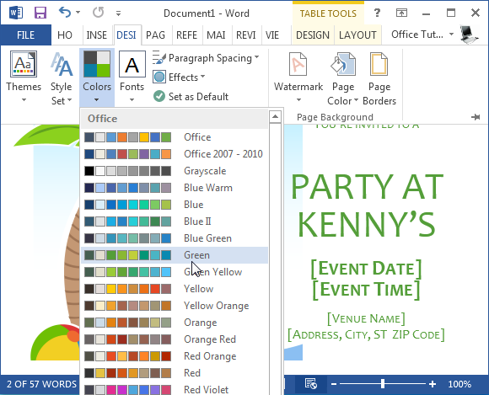
Task: Pick the Orange color scheme
Action: pos(175,323)
